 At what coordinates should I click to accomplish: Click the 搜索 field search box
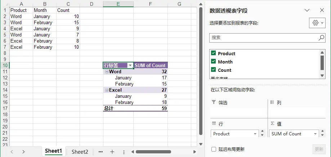(x=264, y=38)
